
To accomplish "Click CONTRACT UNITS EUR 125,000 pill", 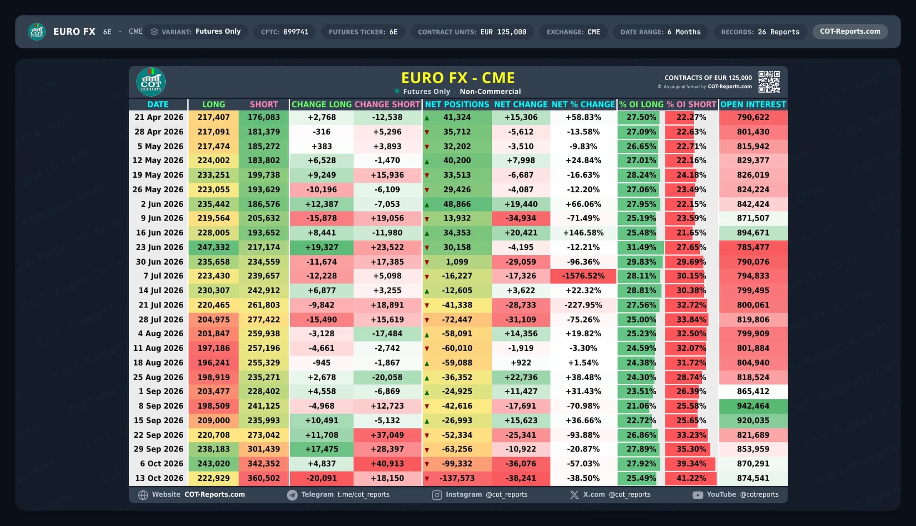I will click(472, 32).
